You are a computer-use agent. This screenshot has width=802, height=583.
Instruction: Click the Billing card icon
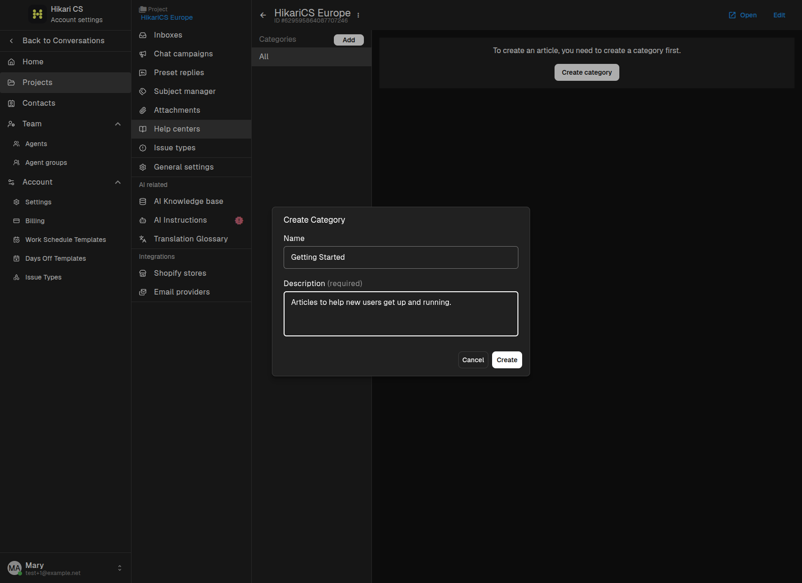pos(16,221)
